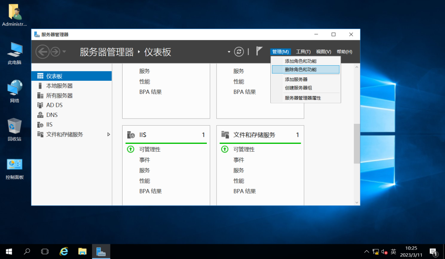Choose 创建服务器组 menu entry
The width and height of the screenshot is (445, 259).
[306, 88]
